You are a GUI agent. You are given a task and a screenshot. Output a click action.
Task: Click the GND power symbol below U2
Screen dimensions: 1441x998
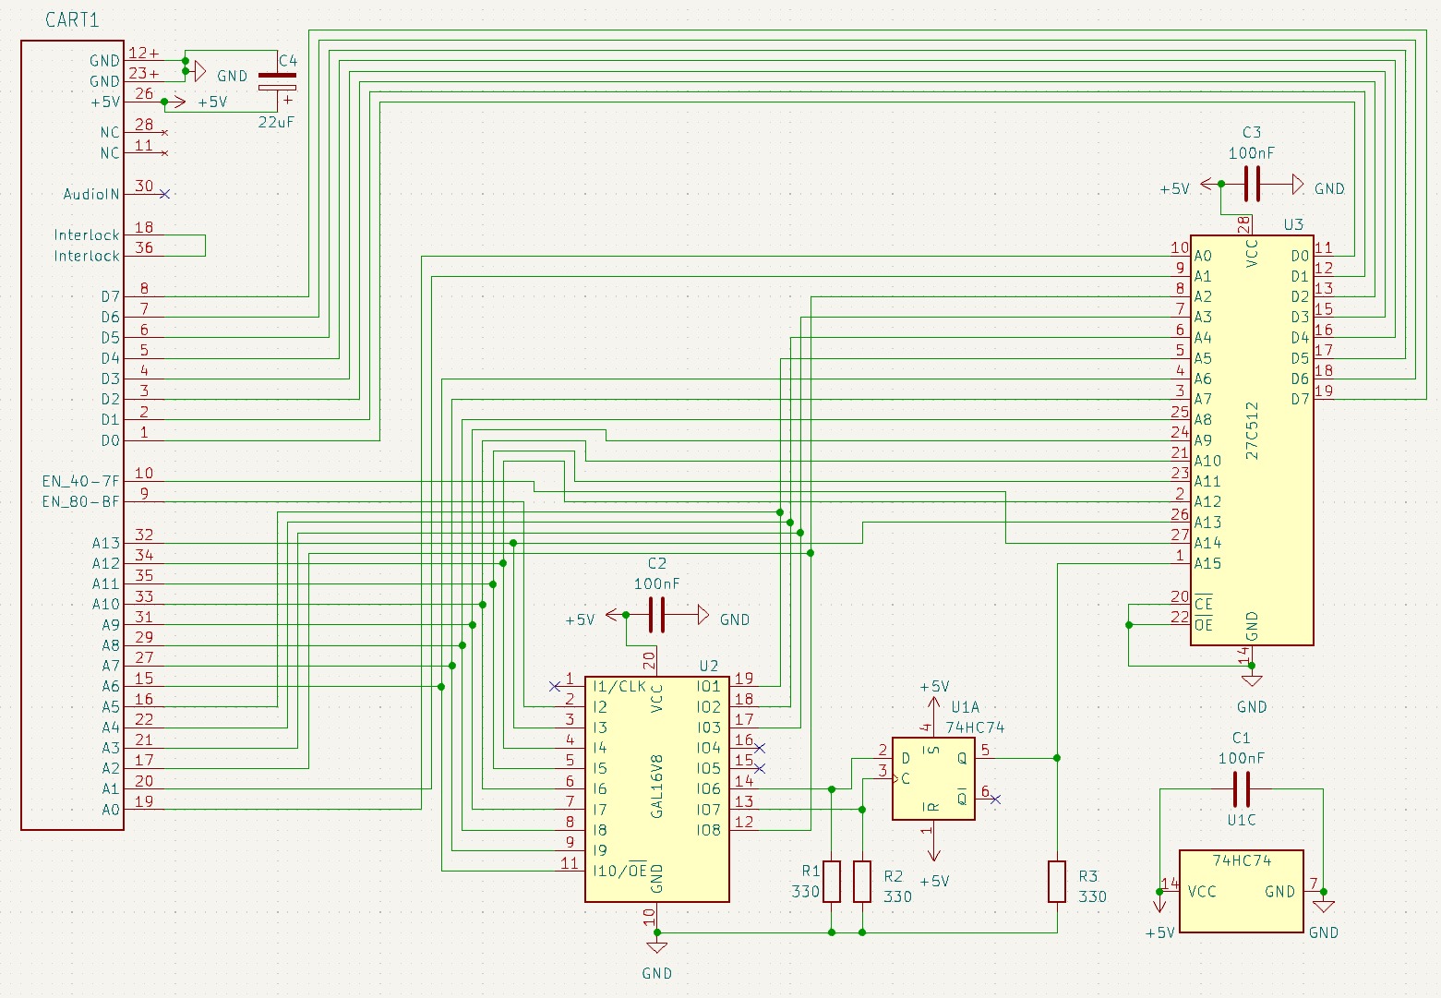point(656,948)
